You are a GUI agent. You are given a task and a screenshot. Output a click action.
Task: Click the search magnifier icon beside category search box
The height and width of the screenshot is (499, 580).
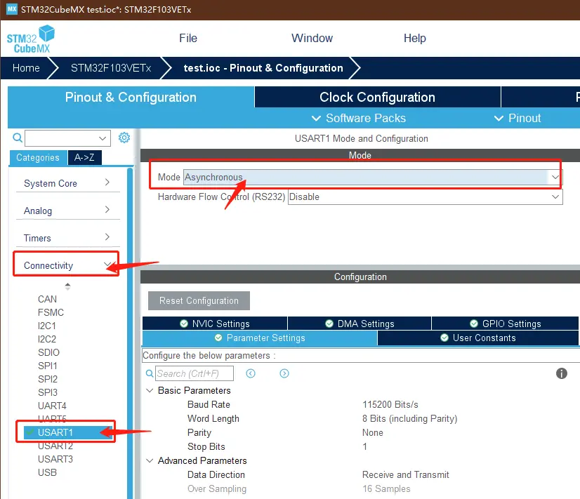(18, 138)
